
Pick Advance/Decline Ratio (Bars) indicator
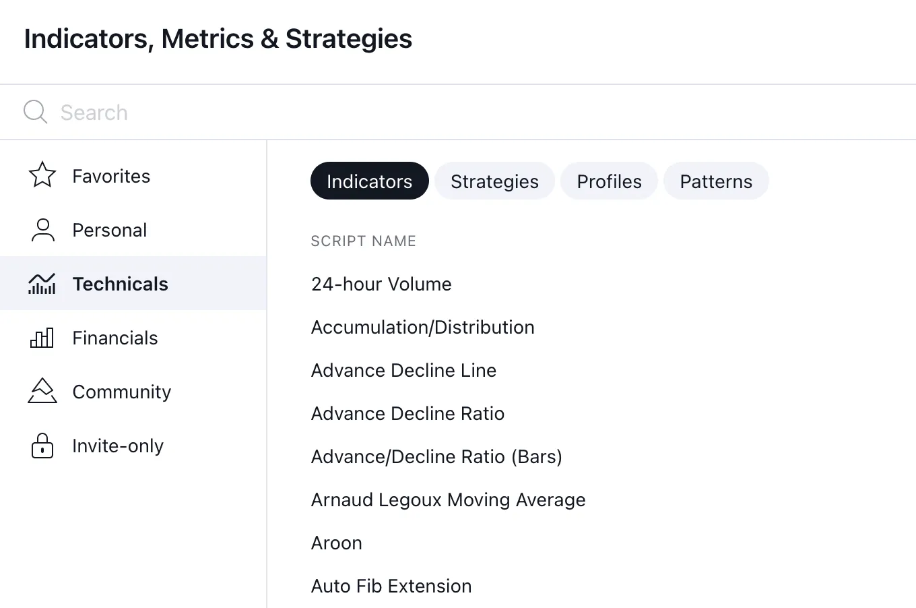coord(436,456)
